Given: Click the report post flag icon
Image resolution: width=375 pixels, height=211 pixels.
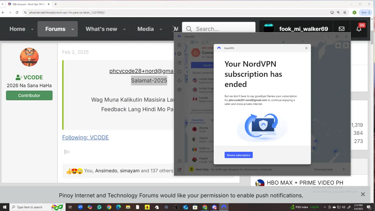Looking at the screenshot, I should [x=67, y=152].
